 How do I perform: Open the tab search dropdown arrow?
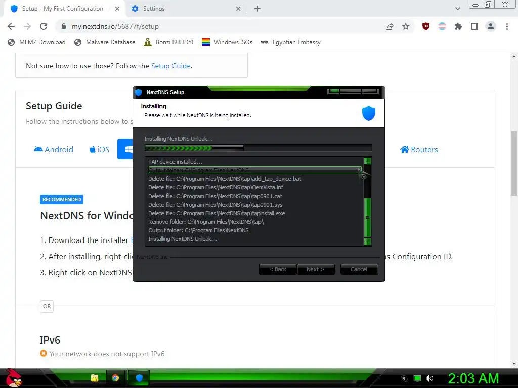click(x=457, y=9)
